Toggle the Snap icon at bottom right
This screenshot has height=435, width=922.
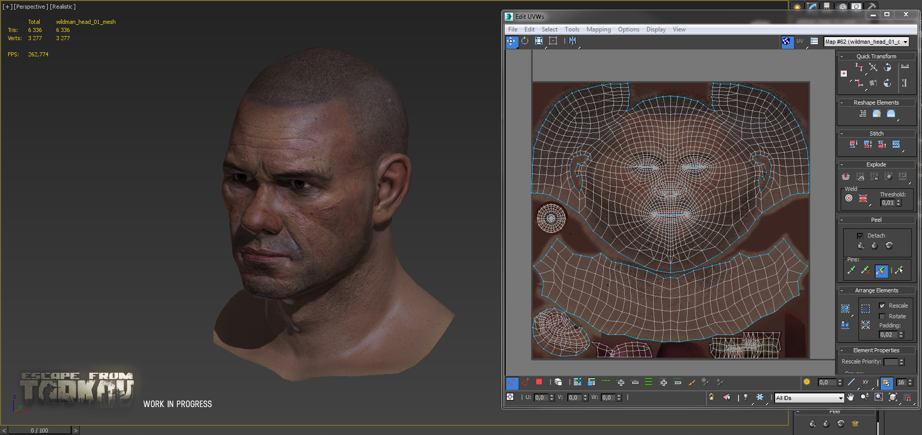click(x=907, y=397)
